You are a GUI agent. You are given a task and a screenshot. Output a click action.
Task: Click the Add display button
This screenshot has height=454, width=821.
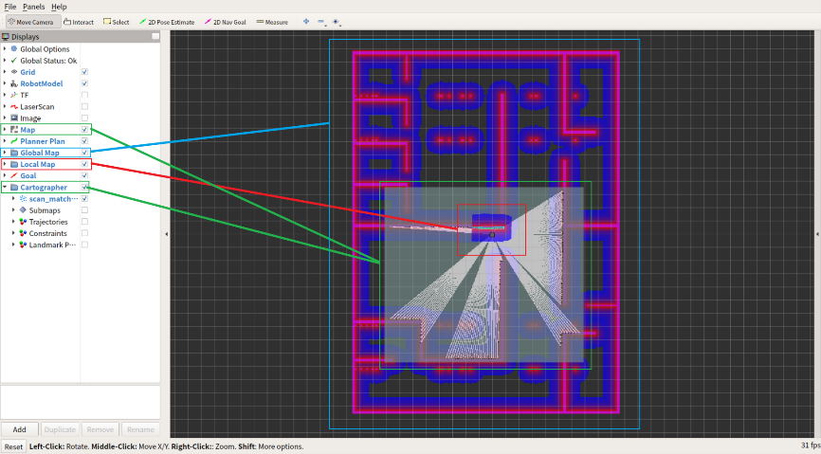coord(19,429)
